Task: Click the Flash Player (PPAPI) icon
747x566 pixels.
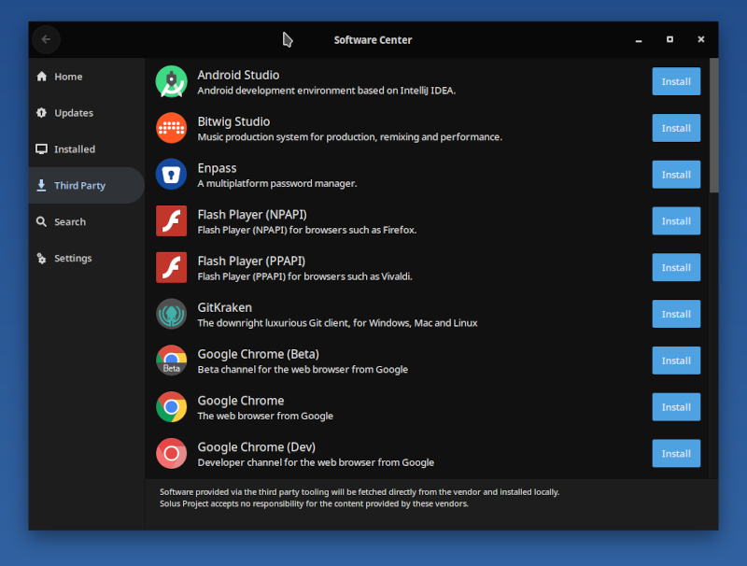Action: click(x=171, y=268)
